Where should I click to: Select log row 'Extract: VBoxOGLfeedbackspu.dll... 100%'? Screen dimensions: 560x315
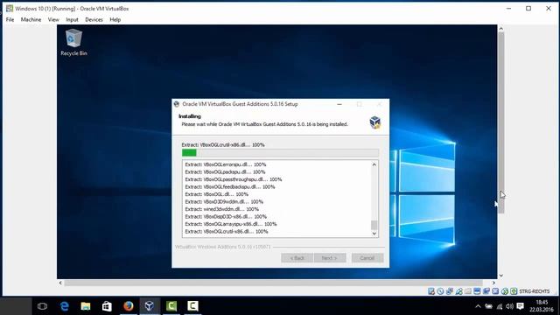click(229, 186)
